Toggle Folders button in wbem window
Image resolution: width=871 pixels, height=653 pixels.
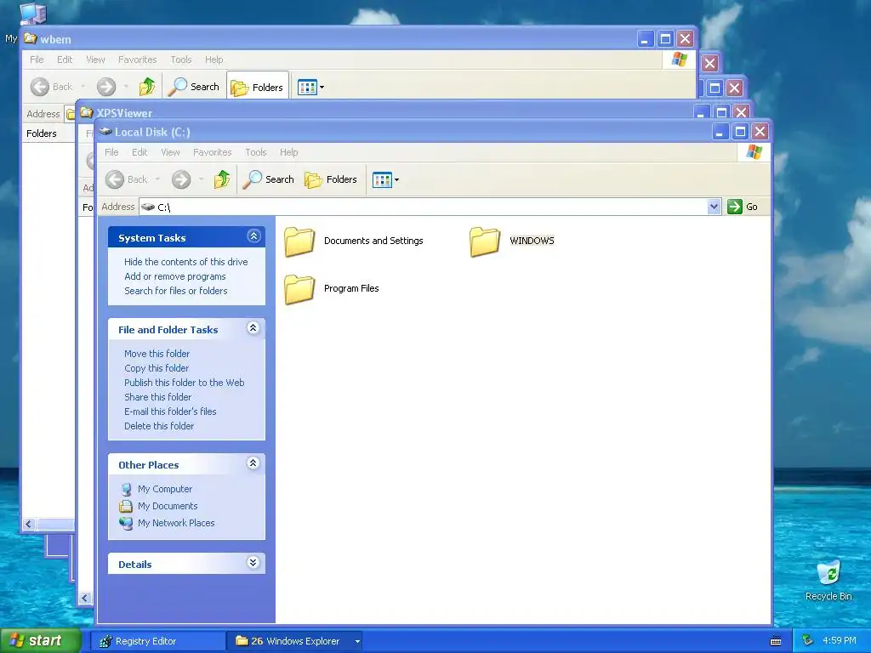257,88
